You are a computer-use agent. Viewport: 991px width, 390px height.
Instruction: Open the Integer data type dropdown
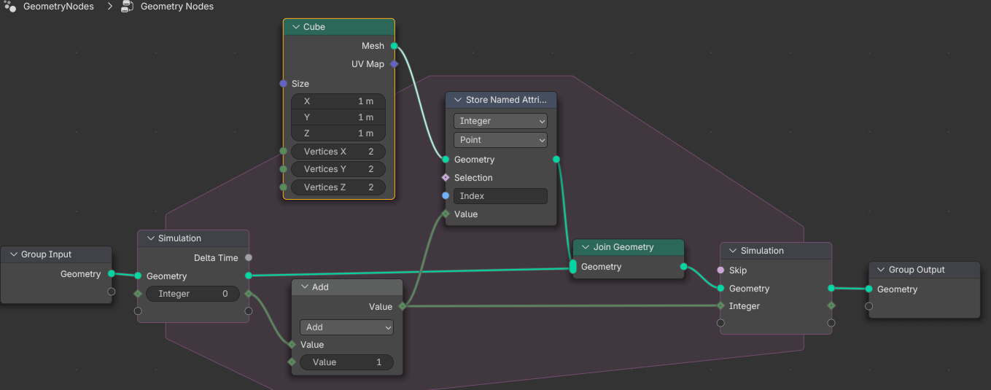coord(500,121)
